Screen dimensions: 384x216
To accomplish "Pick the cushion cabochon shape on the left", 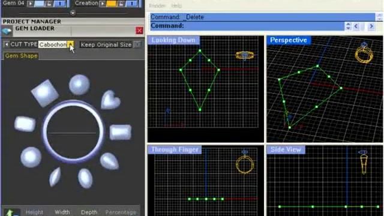I will [25, 124].
